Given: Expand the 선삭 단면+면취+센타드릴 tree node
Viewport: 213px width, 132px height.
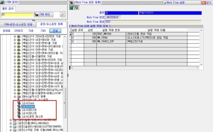Looking at the screenshot, I should (15, 53).
